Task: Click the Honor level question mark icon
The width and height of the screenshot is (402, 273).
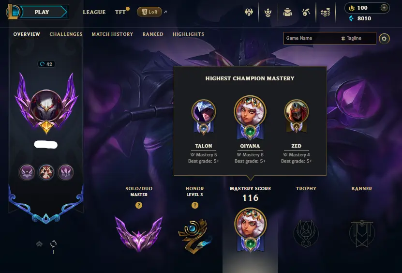Action: (195, 205)
